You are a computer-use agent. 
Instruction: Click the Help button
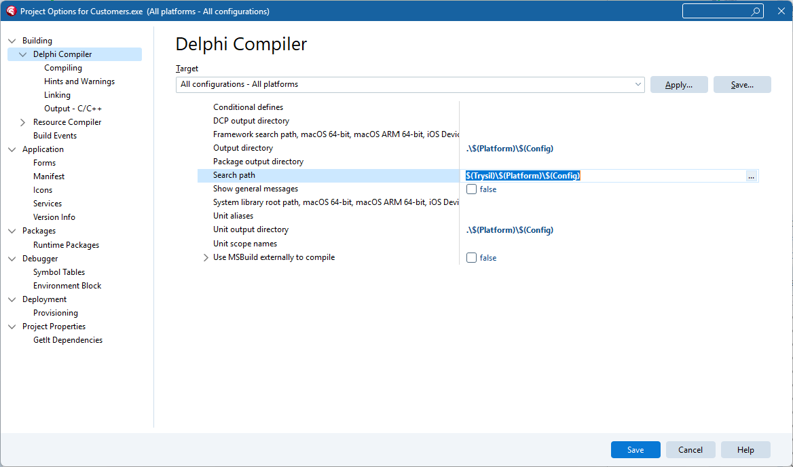pyautogui.click(x=745, y=450)
